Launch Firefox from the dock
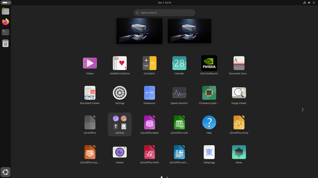The width and height of the screenshot is (318, 178). pos(6,22)
